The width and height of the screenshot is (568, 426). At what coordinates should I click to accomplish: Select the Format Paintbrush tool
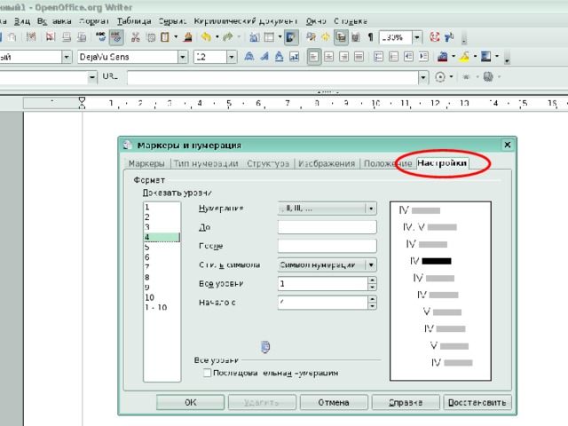(x=187, y=37)
